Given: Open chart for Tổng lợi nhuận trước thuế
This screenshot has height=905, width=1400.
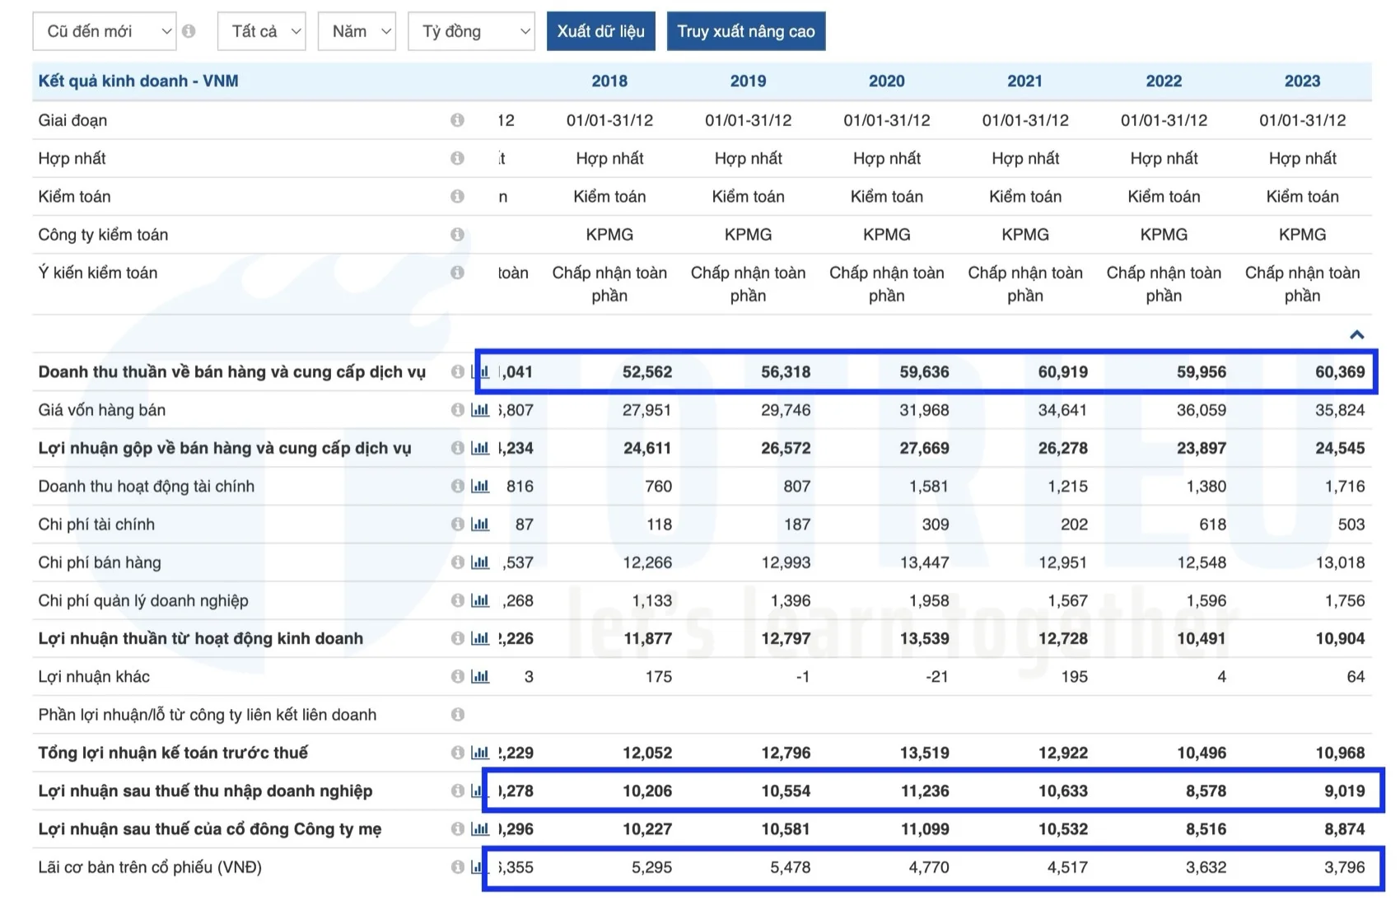Looking at the screenshot, I should pyautogui.click(x=480, y=753).
